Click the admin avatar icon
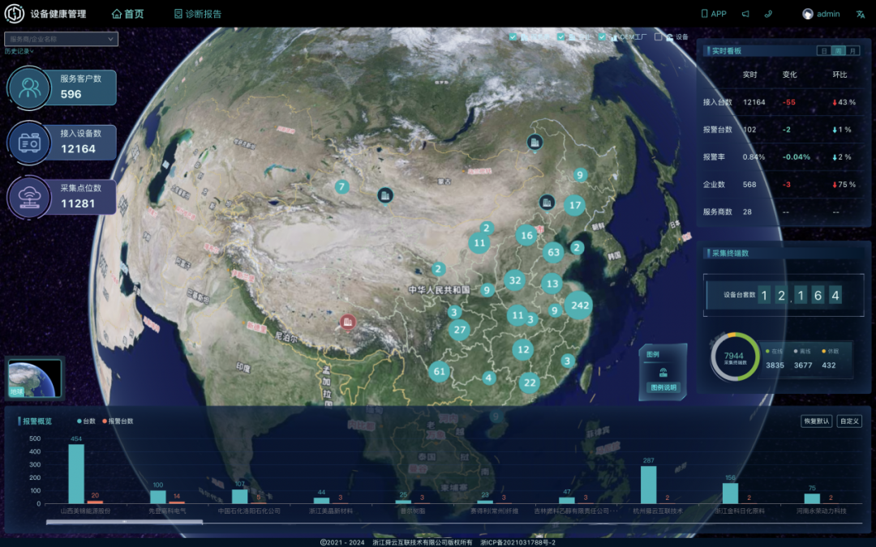This screenshot has height=547, width=876. tap(808, 14)
